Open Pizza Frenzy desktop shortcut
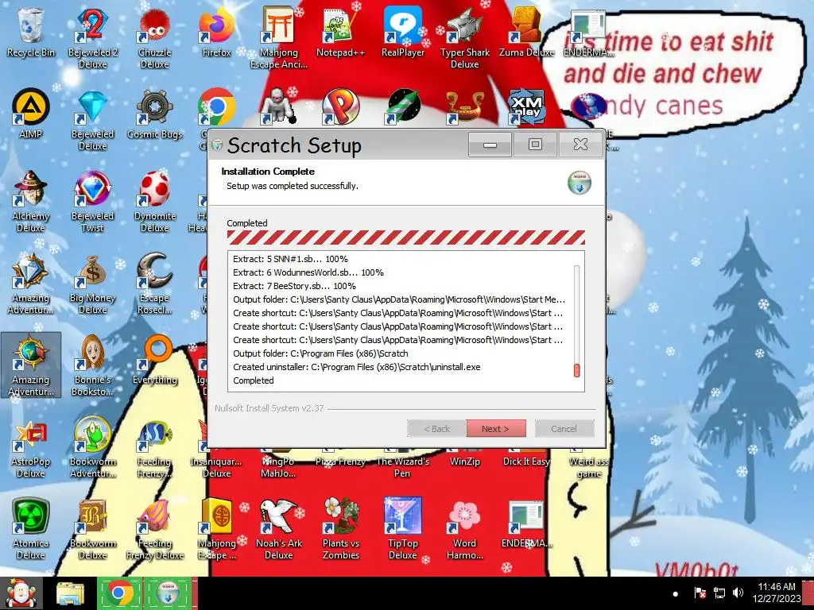Screen dimensions: 814x610 [340, 461]
